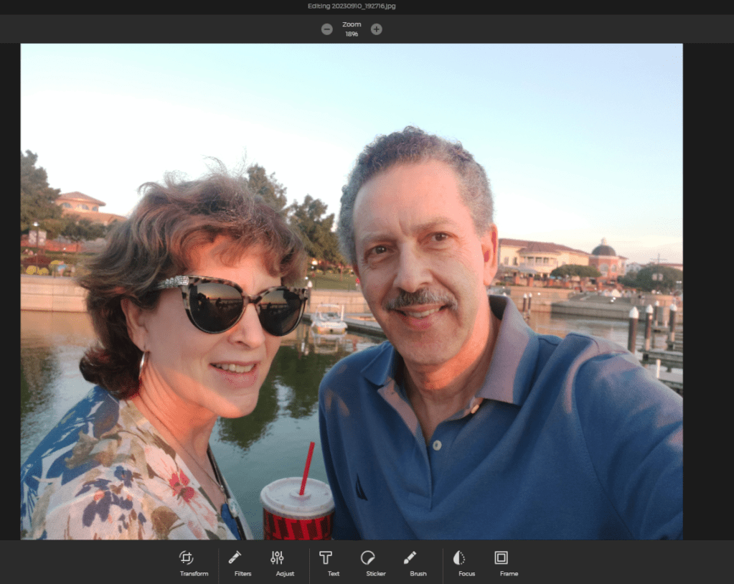Select the Filters wand icon
The height and width of the screenshot is (584, 734).
(x=235, y=557)
